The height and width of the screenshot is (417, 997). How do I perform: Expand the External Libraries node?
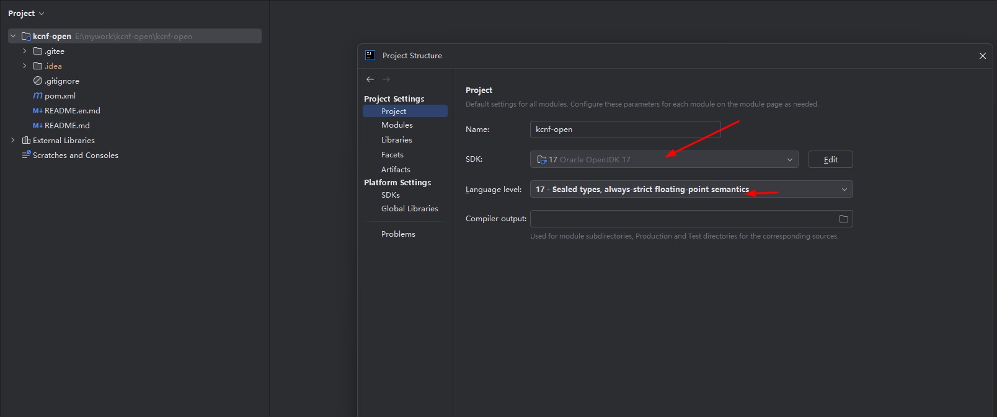click(x=13, y=141)
